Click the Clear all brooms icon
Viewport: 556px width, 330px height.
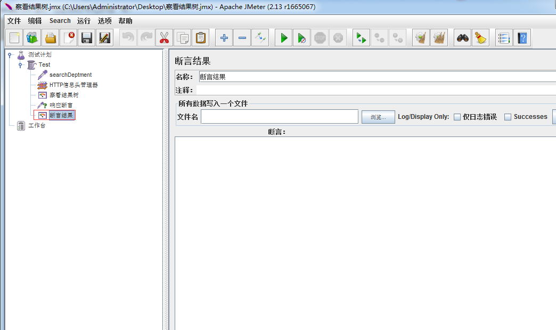(x=439, y=38)
